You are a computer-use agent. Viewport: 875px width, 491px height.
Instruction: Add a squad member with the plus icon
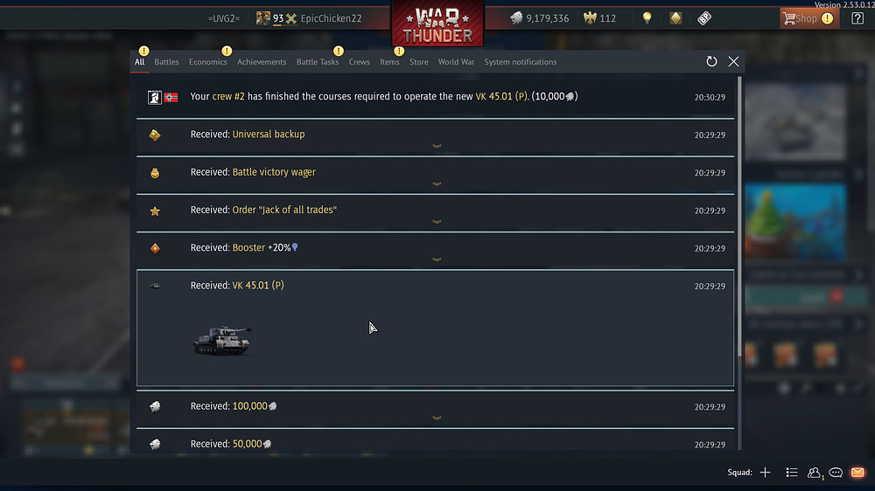tap(765, 473)
